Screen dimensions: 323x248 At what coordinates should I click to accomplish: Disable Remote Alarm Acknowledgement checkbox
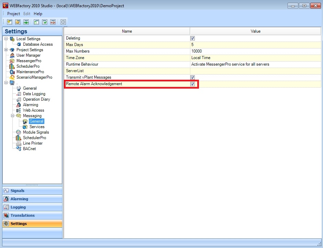(192, 84)
